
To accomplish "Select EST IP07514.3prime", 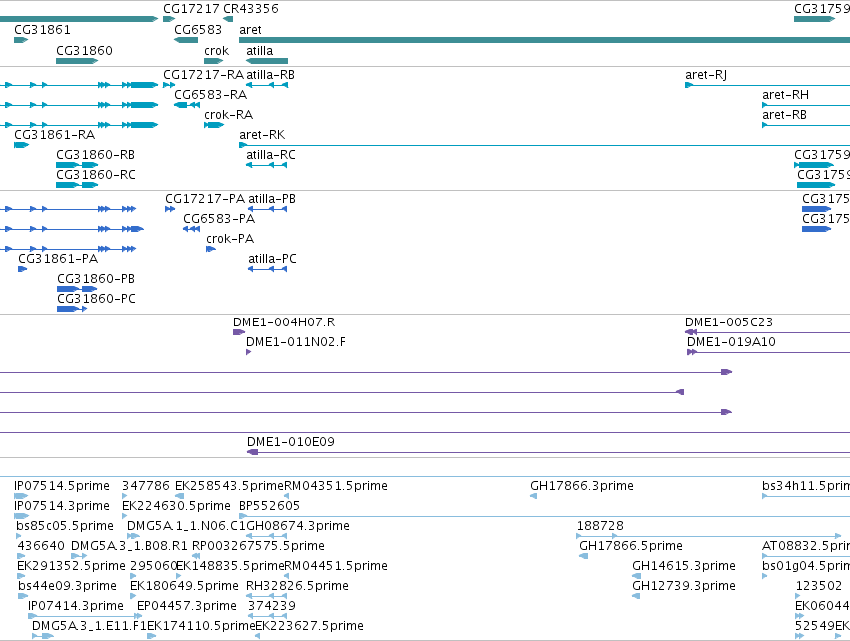I will click(x=62, y=506).
